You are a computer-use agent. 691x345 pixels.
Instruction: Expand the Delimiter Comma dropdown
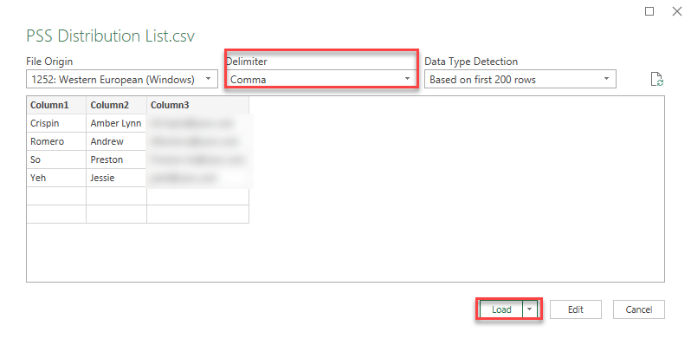click(x=321, y=80)
